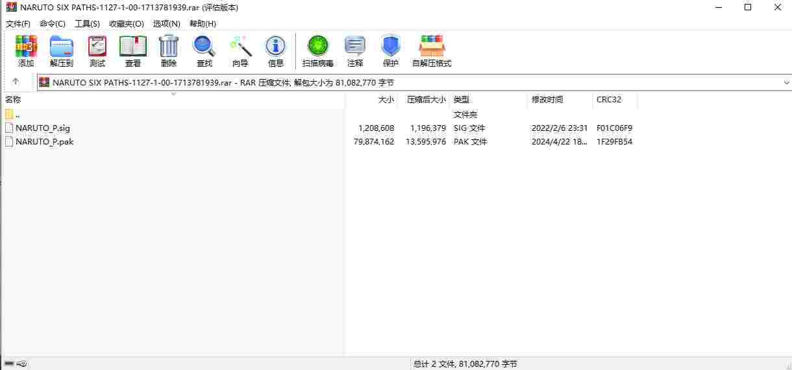Click CRC32 value 1F29FB54
Image resolution: width=792 pixels, height=370 pixels.
coord(614,141)
